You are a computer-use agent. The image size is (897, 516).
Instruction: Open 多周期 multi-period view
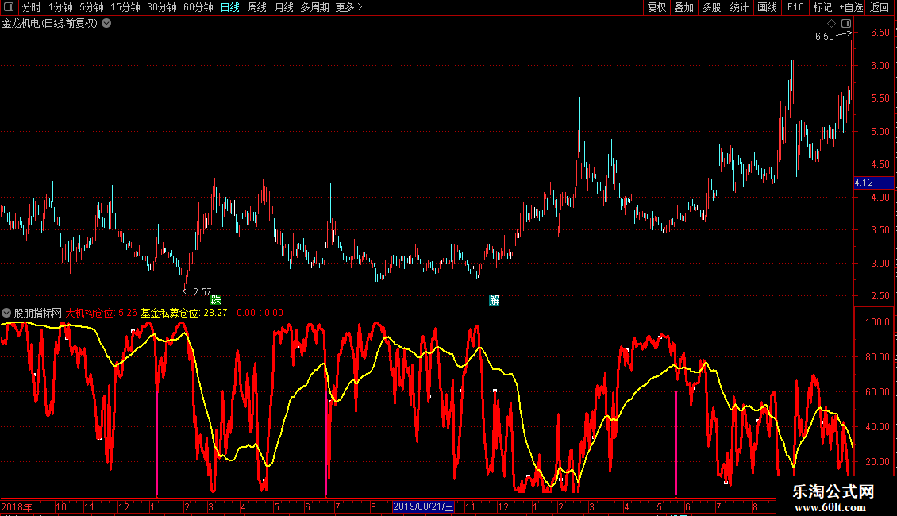(314, 7)
